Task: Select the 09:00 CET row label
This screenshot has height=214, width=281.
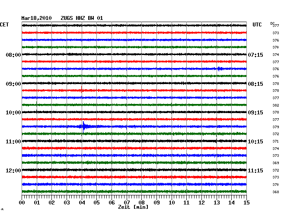Action: point(13,84)
